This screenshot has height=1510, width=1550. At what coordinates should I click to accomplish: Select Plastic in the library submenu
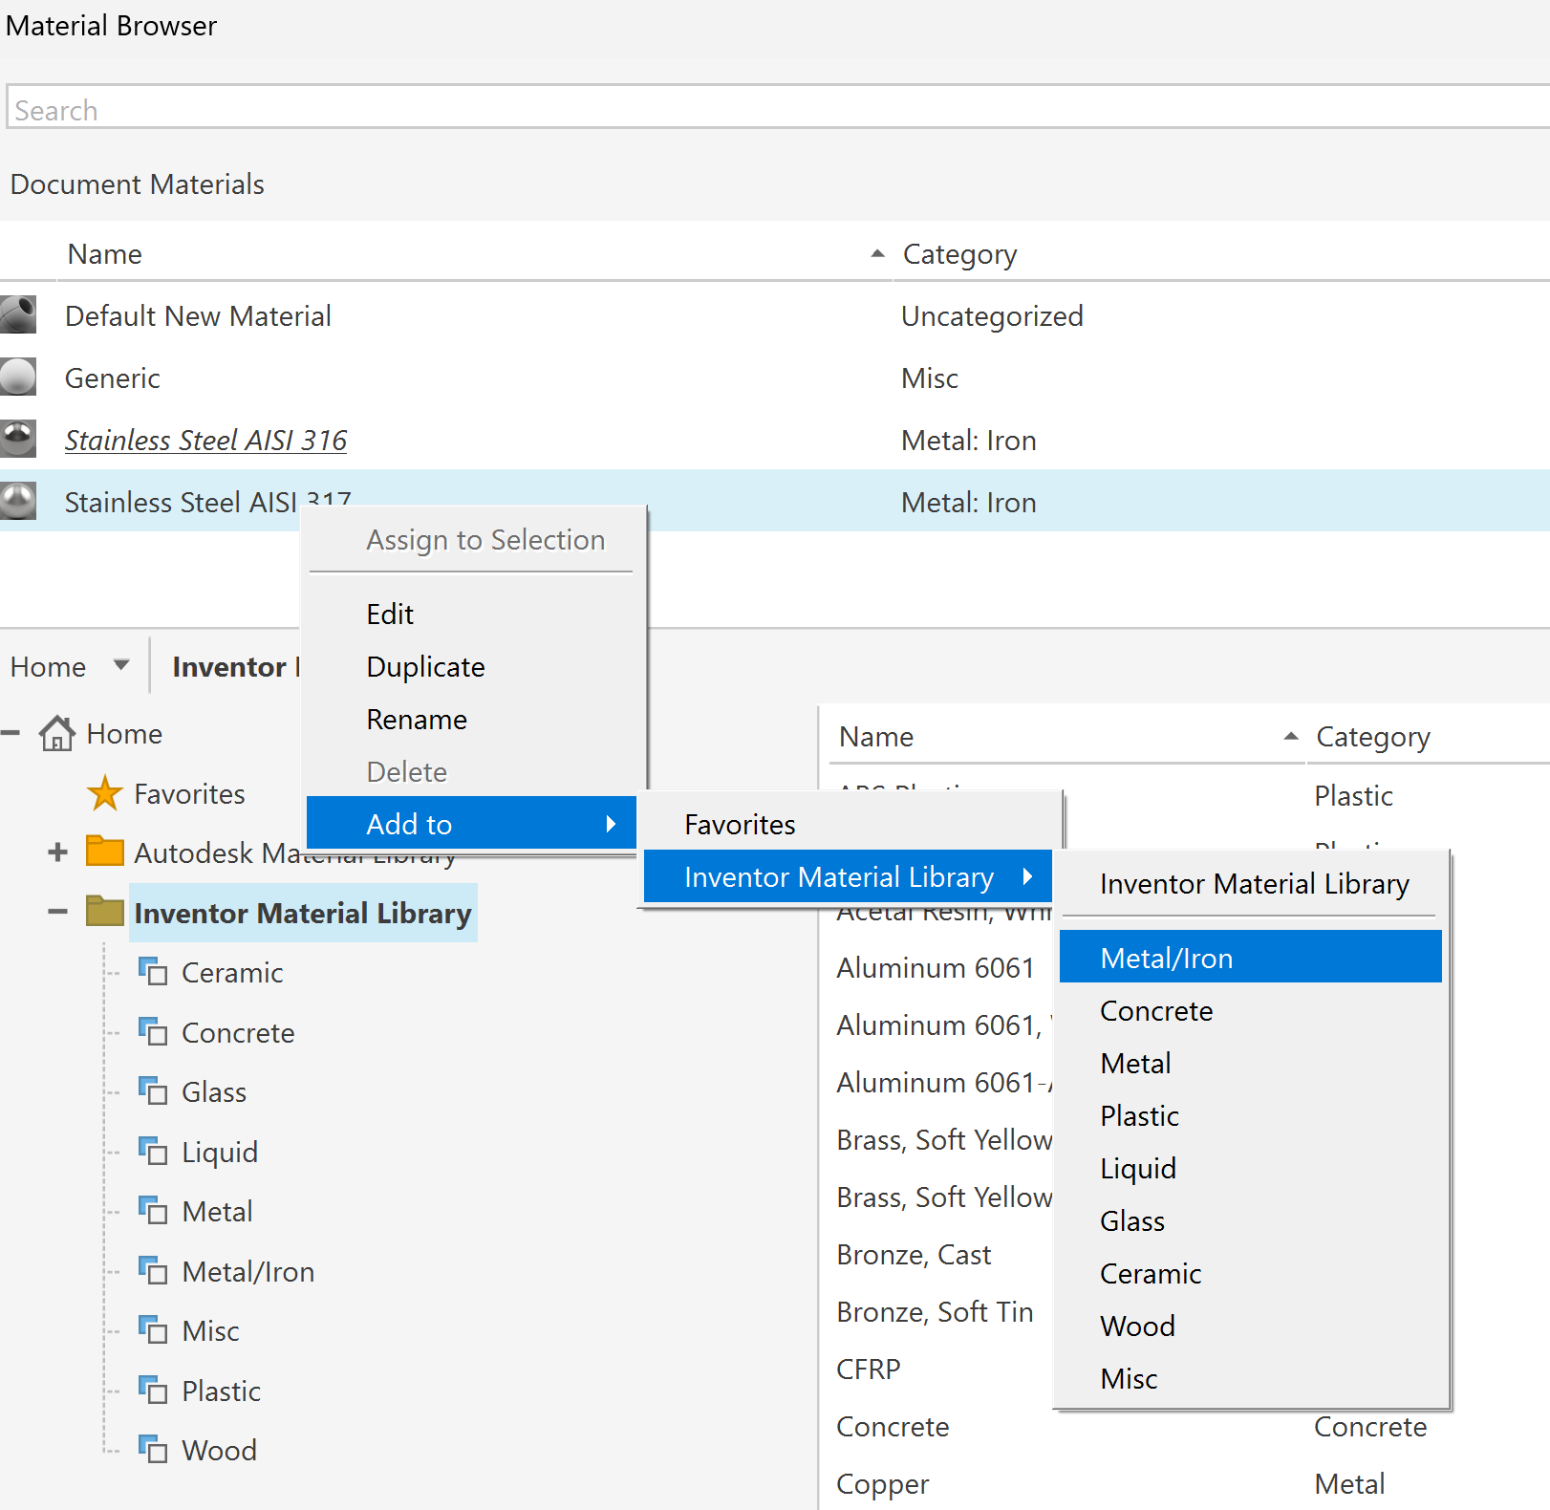pyautogui.click(x=1251, y=1115)
